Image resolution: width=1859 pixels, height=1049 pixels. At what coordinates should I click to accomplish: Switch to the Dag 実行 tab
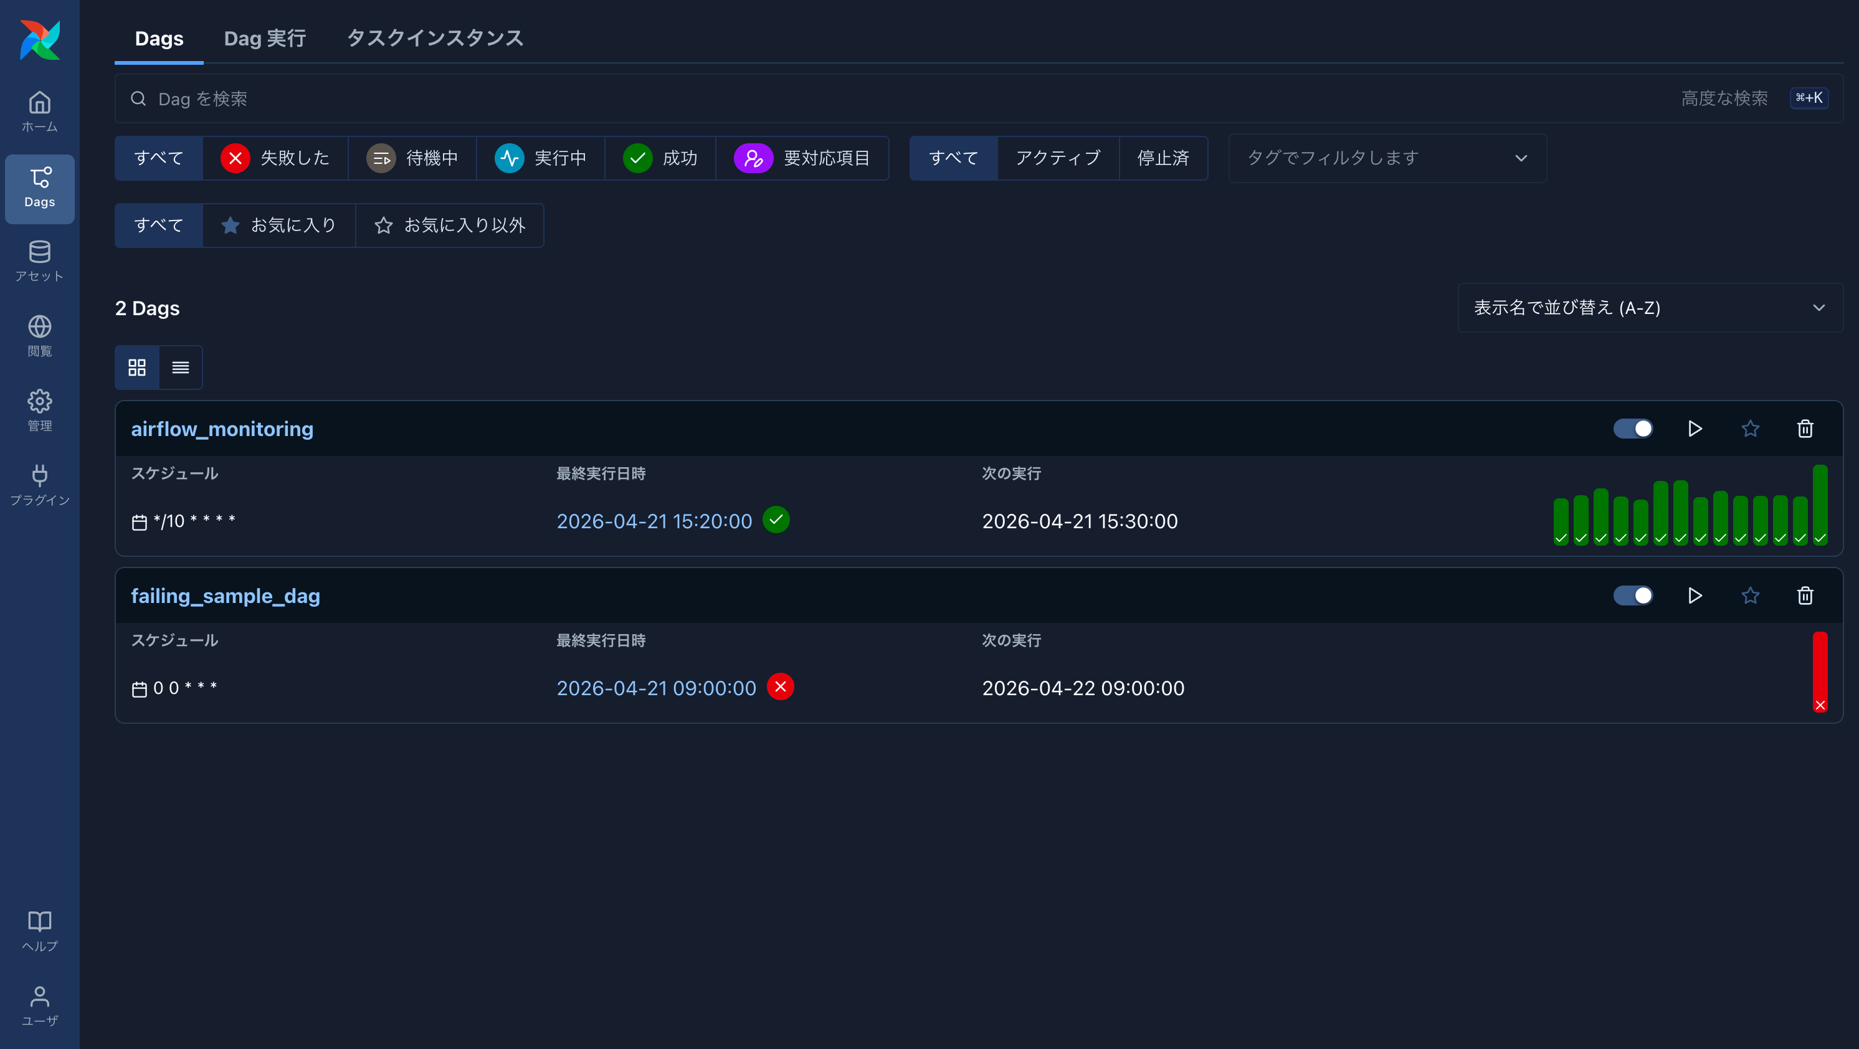[x=264, y=38]
